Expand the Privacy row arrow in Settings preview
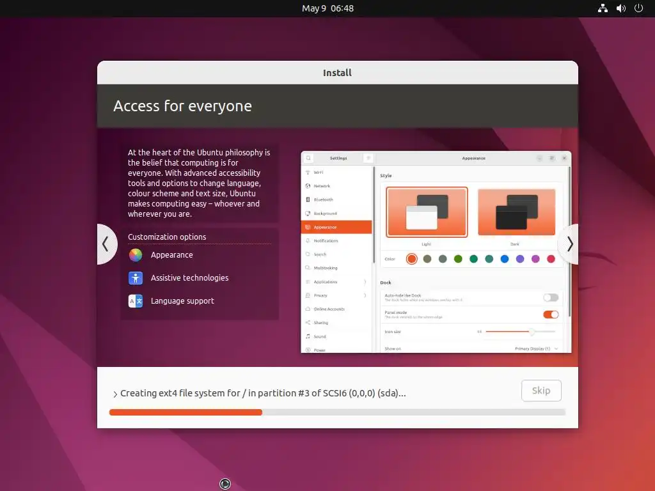The height and width of the screenshot is (491, 655). click(x=365, y=295)
